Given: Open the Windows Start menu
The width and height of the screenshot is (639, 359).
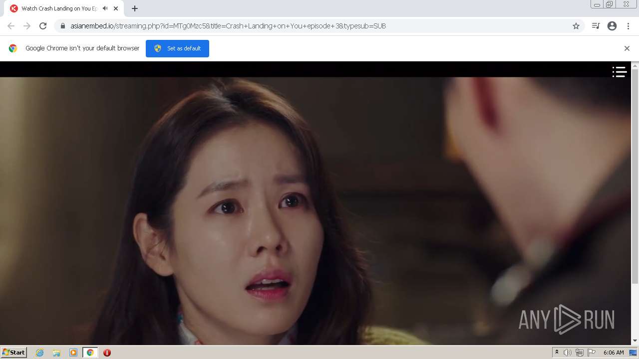Looking at the screenshot, I should [x=13, y=352].
